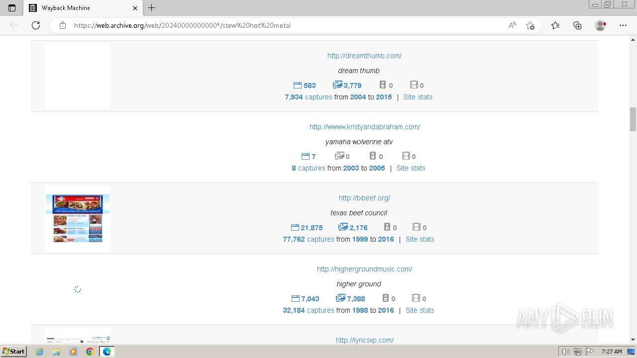Screen dimensions: 637x358
Task: Open the Read aloud option
Action: tap(512, 25)
